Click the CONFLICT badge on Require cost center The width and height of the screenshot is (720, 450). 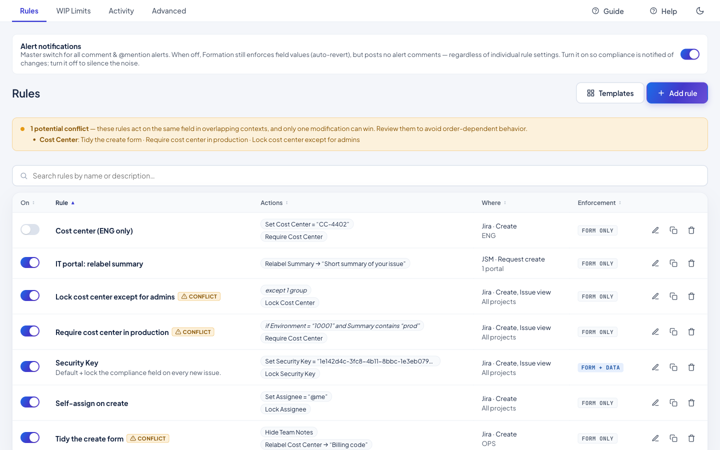pyautogui.click(x=193, y=332)
